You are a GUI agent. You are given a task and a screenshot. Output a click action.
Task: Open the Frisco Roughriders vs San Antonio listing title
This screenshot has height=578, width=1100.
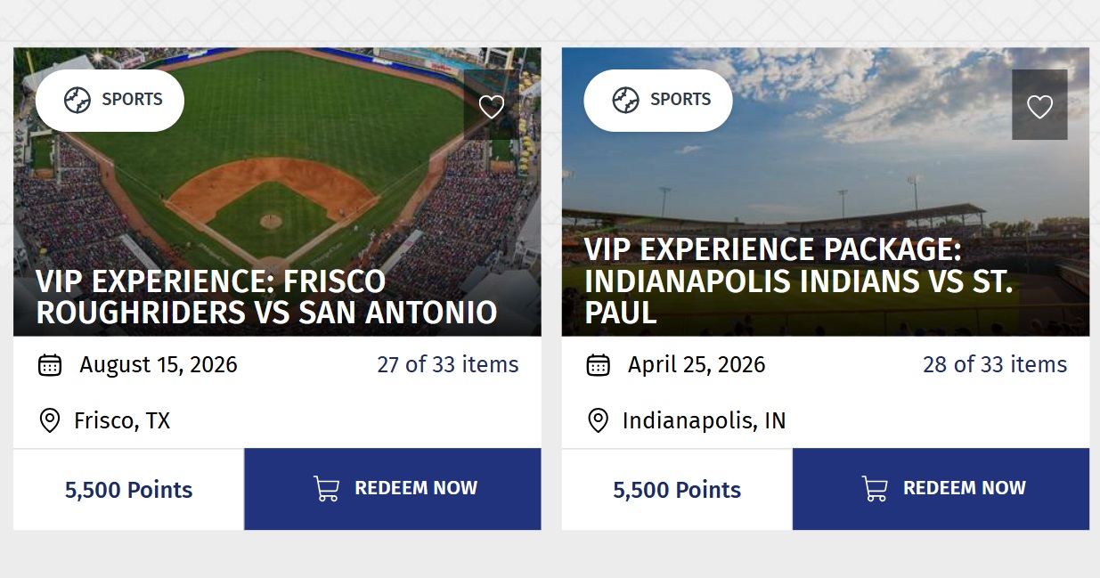click(x=265, y=297)
